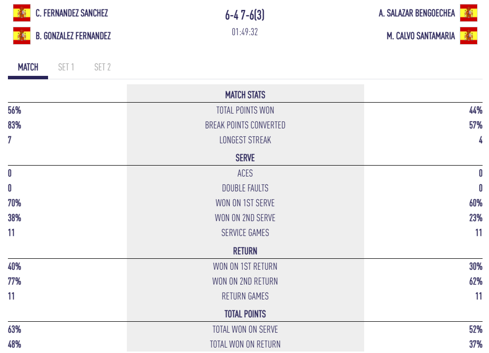Open player M. Calvo Santamaria name
Image resolution: width=489 pixels, height=353 pixels.
click(x=421, y=36)
